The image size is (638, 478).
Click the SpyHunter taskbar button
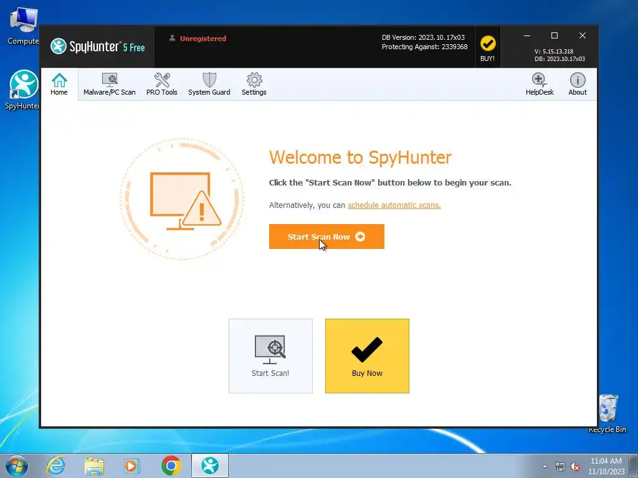(210, 466)
